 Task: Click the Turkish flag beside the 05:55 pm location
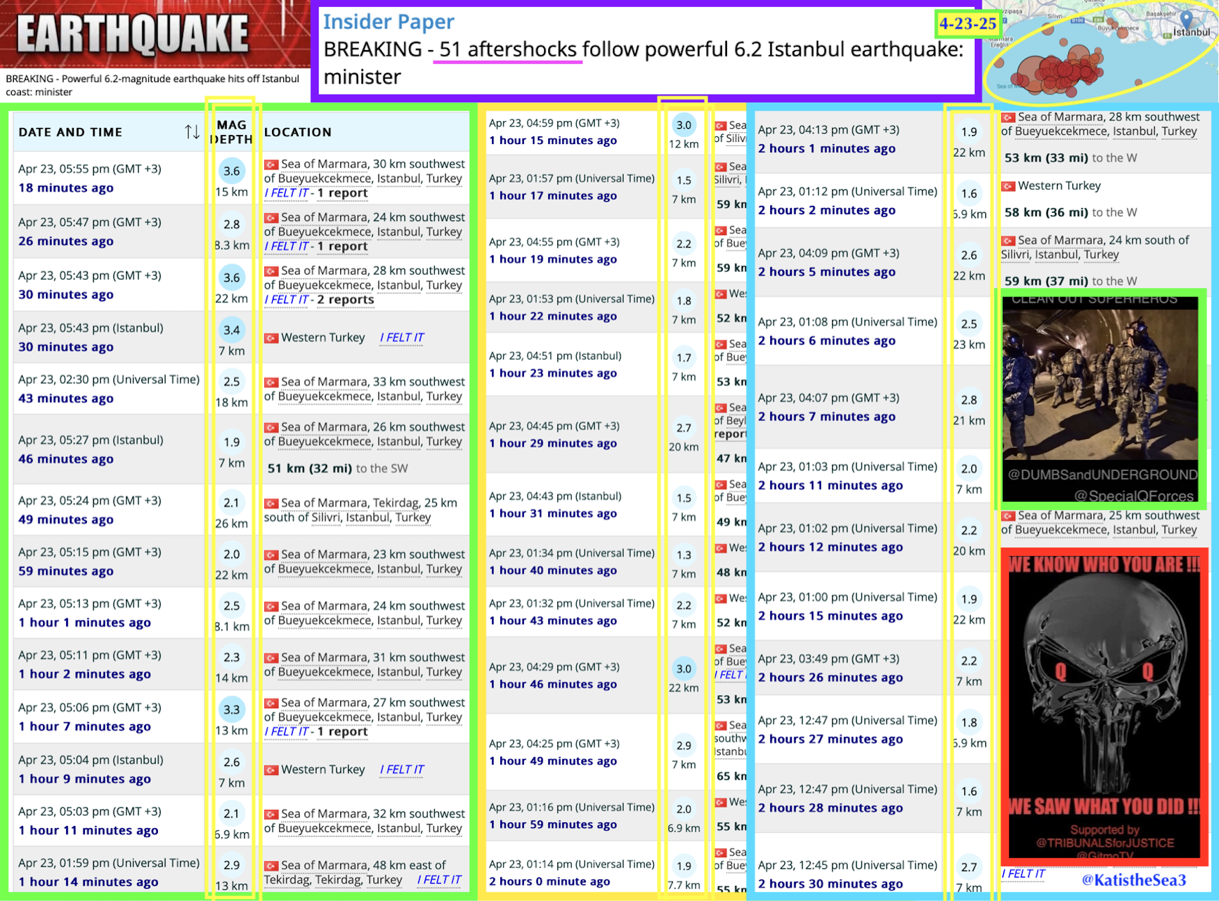[x=271, y=165]
